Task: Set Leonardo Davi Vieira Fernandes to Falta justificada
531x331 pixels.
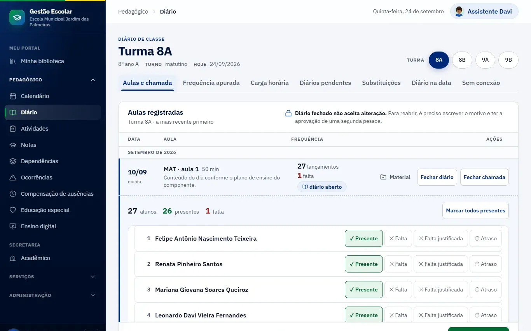Action: tap(441, 315)
